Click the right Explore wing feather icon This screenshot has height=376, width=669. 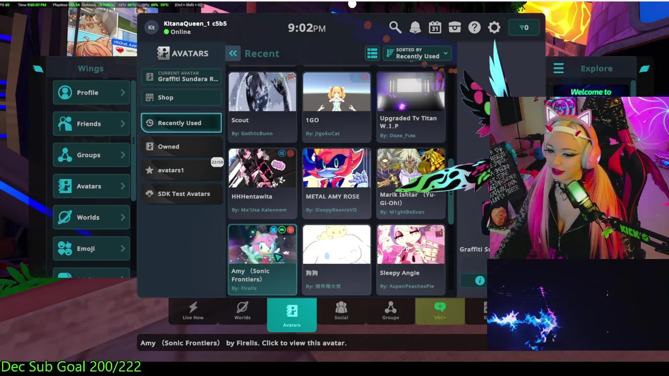coord(644,68)
